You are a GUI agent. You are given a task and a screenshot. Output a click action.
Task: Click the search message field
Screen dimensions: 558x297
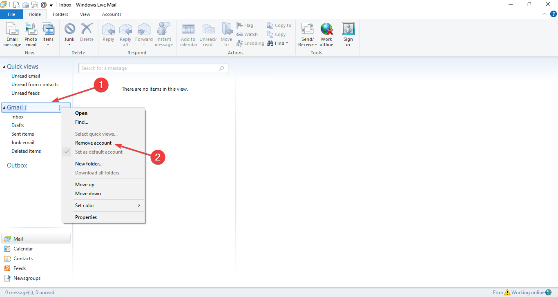tap(153, 68)
